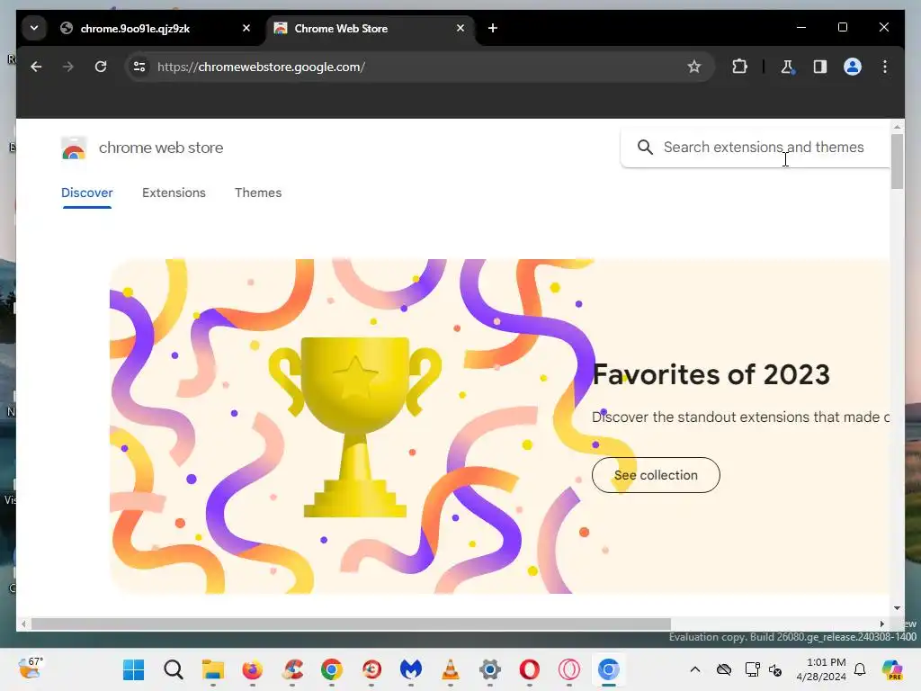Open a new tab with plus button
Image resolution: width=921 pixels, height=691 pixels.
click(x=493, y=28)
